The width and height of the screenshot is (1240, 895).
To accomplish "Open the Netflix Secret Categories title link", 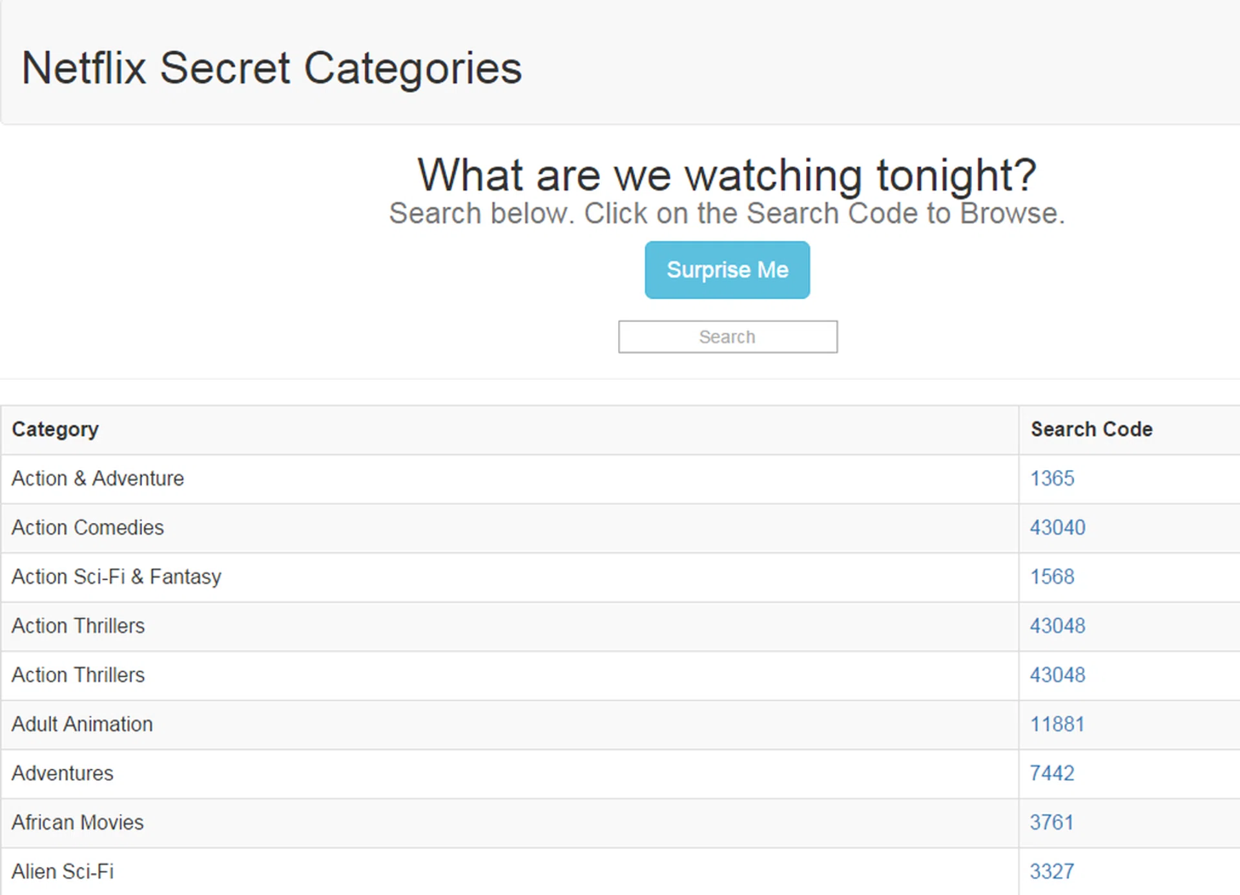I will coord(271,68).
